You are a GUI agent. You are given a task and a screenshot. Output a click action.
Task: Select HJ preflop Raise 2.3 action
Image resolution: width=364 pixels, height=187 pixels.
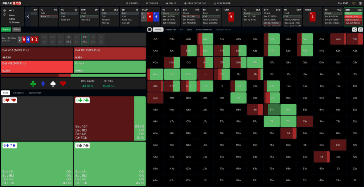pos(49,16)
